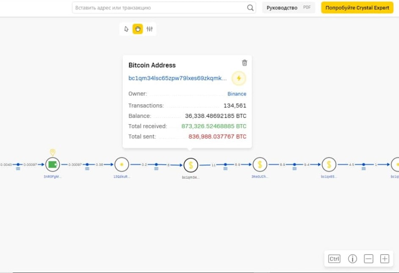Click transaction dot between 0.2 and 8
Screen dimensions: 399x273
pos(156,164)
